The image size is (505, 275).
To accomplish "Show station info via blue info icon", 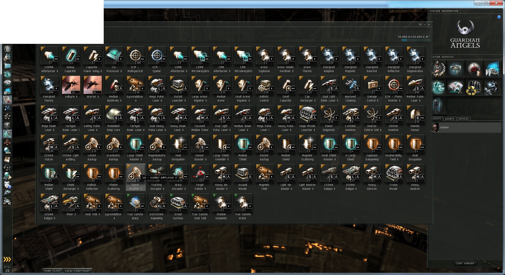I will [499, 17].
